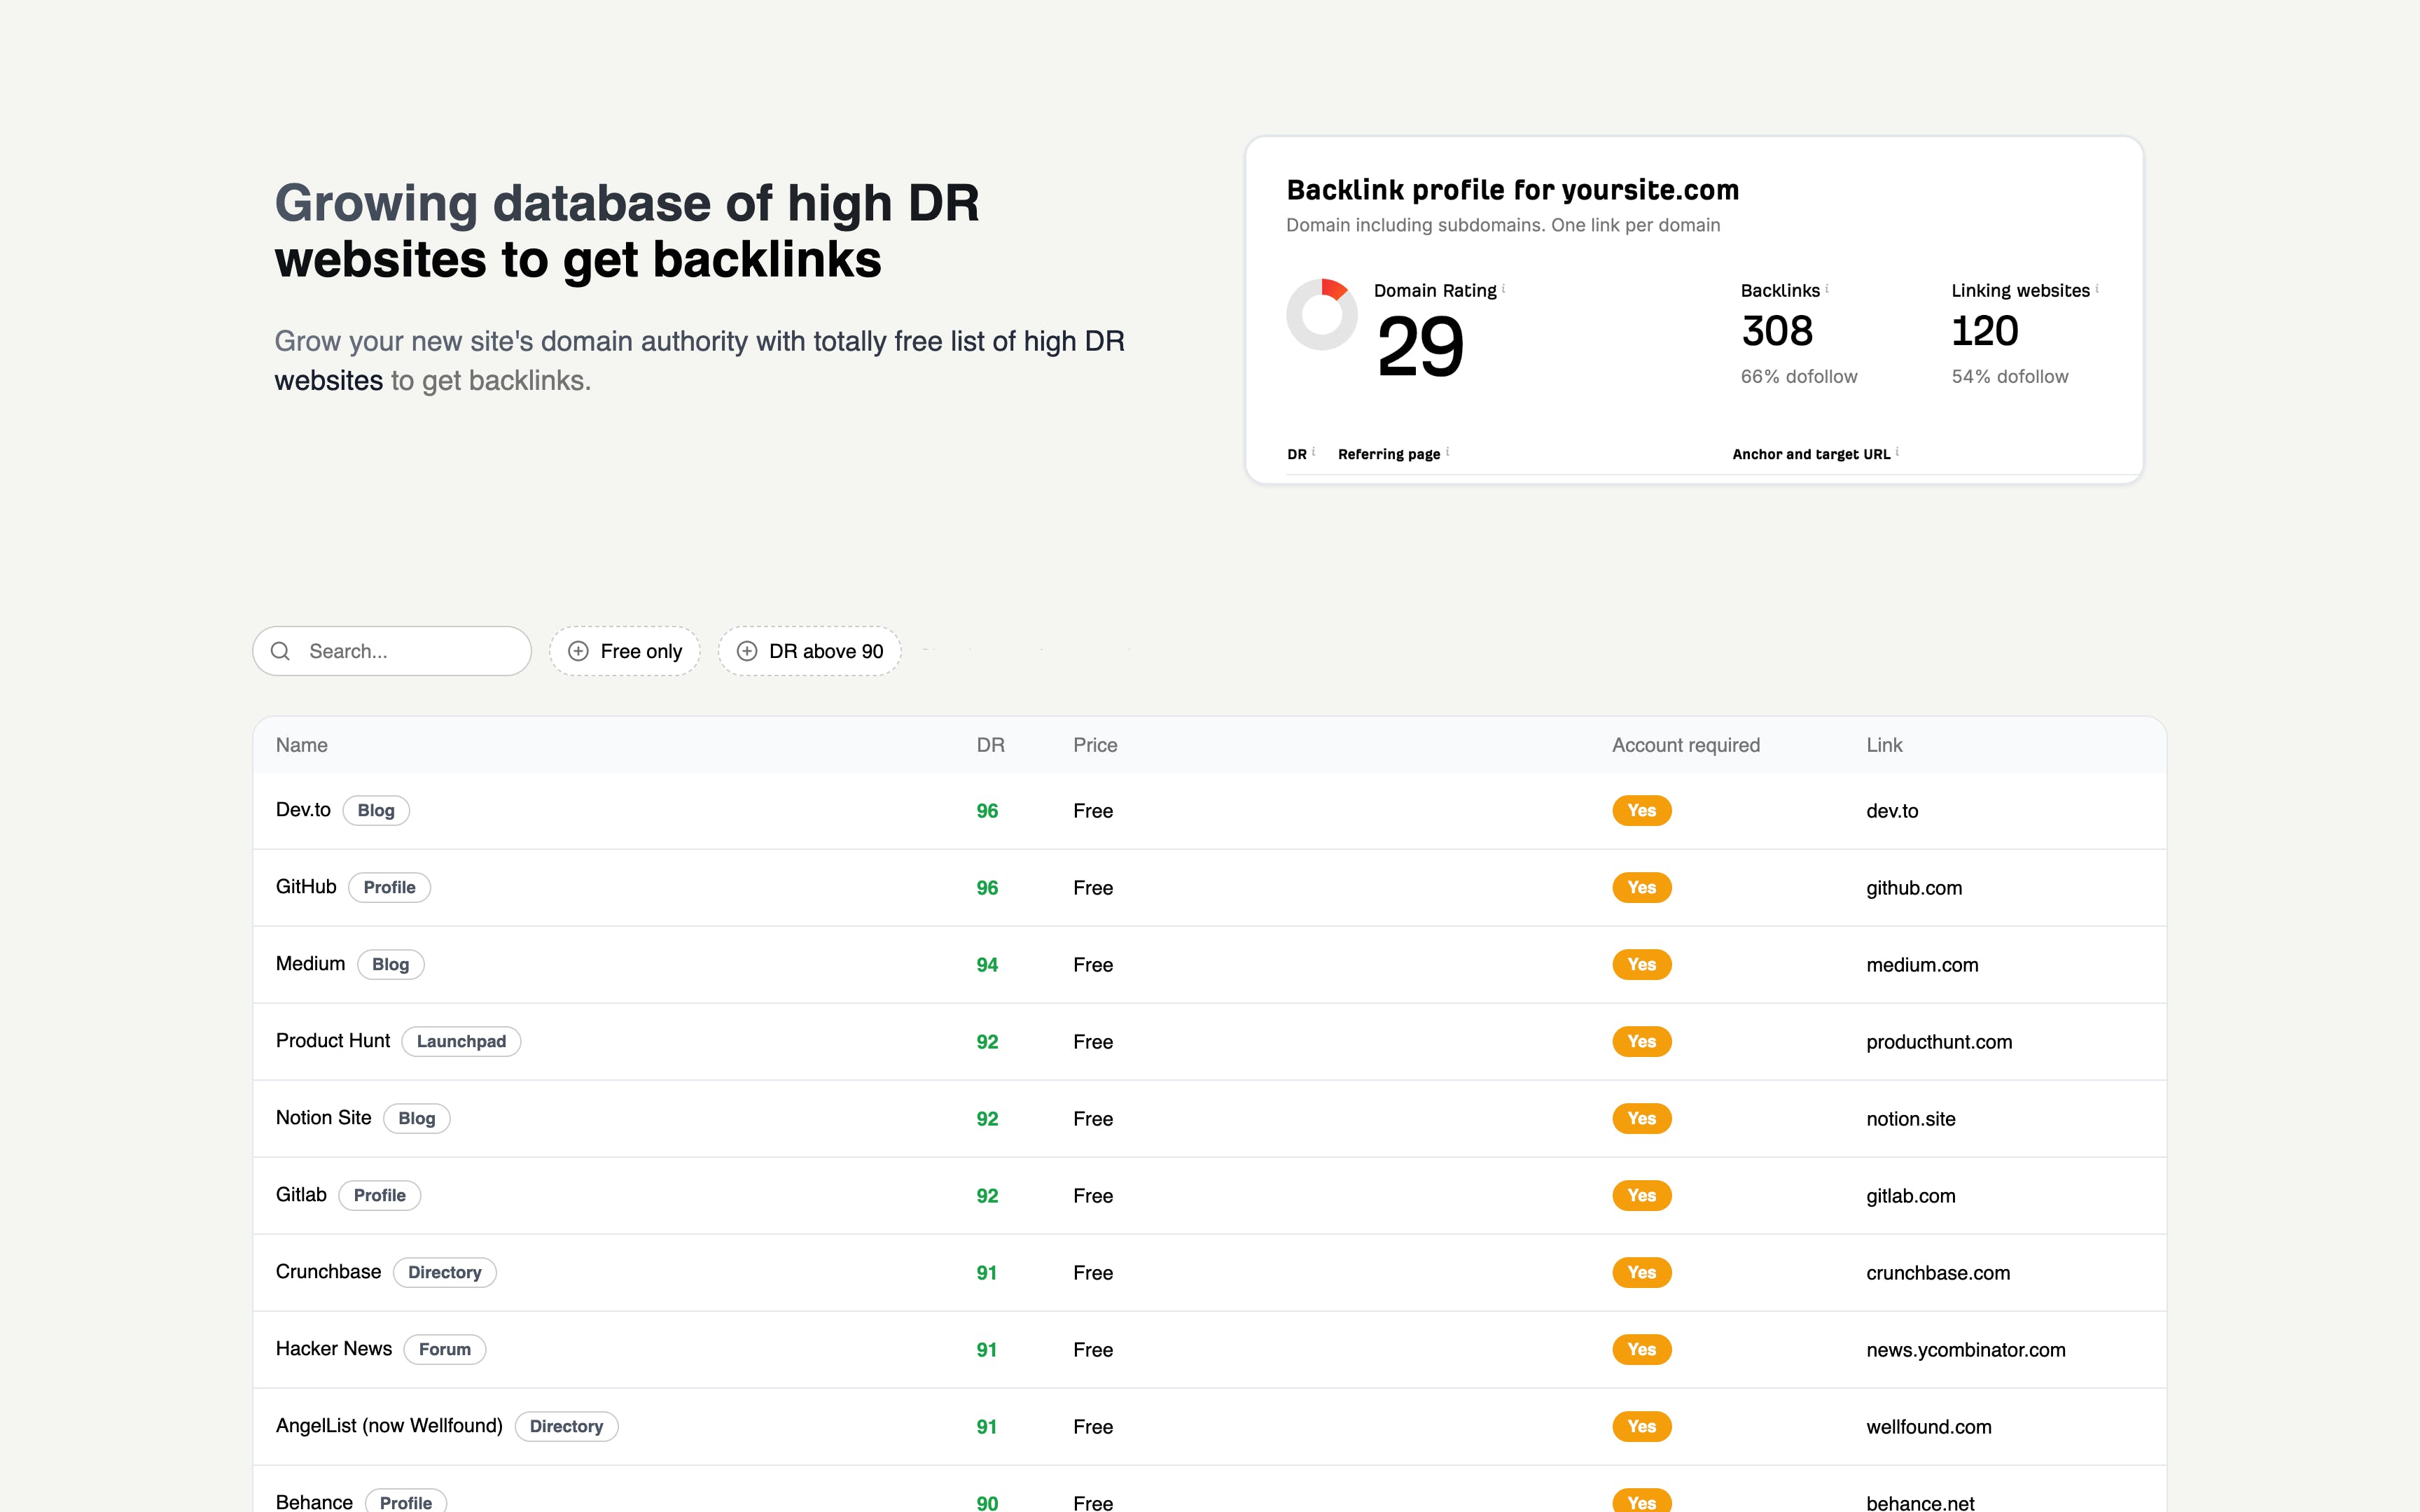Screen dimensions: 2420x1512
Task: Click the plus icon on DR above 90
Action: (x=747, y=651)
